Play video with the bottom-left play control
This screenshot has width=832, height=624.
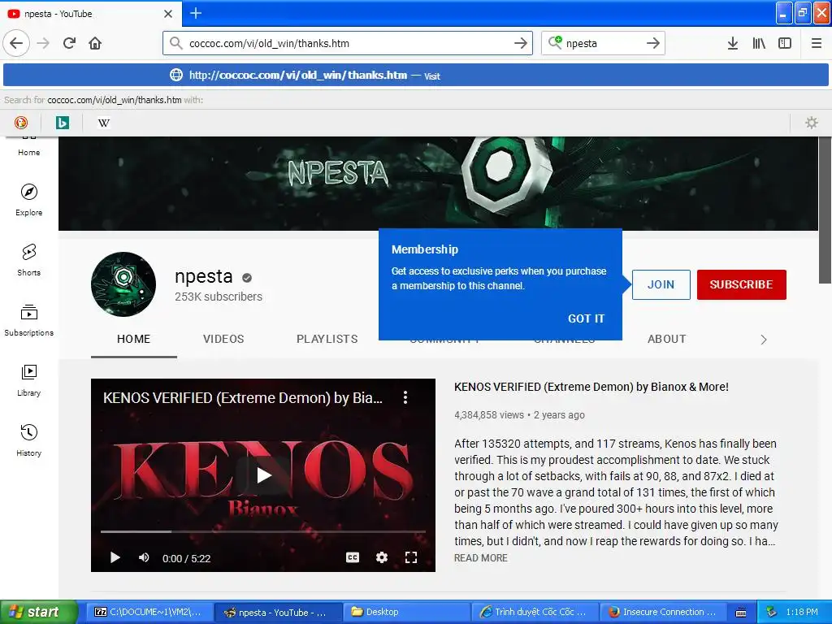[x=115, y=557]
